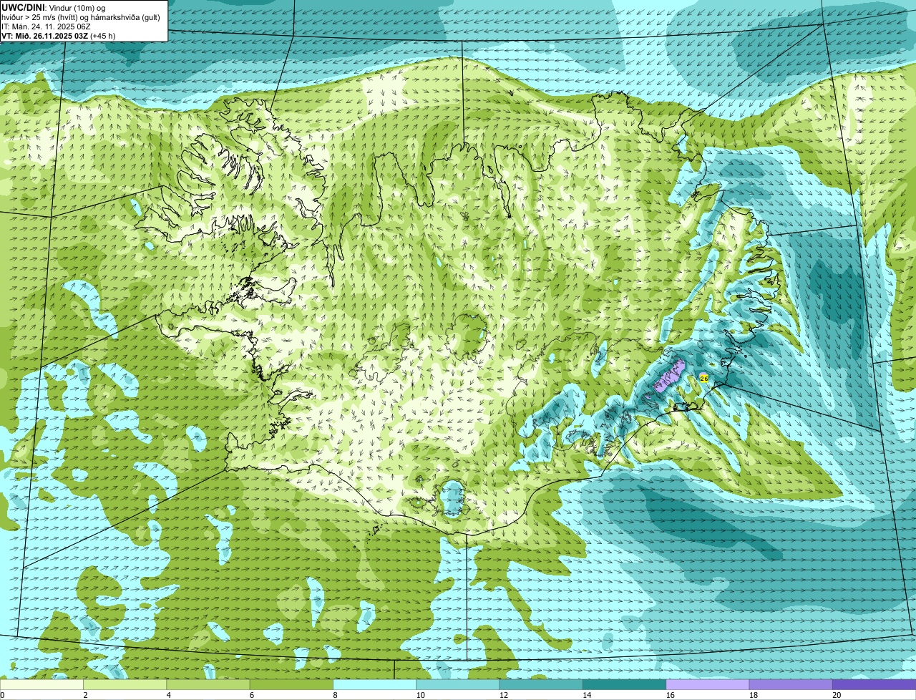916x700 pixels.
Task: Select the 10–12 m/s light teal swatch
Action: pyautogui.click(x=458, y=685)
